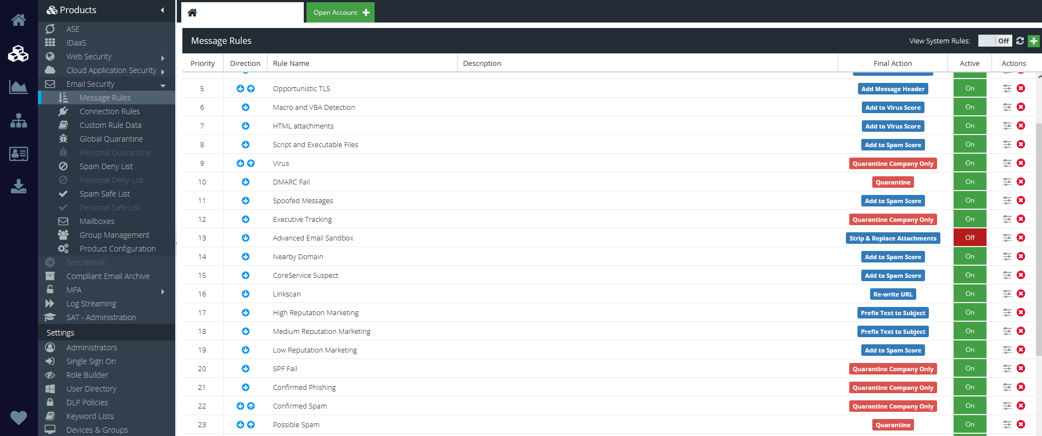1042x436 pixels.
Task: Collapse the Email Security submenu
Action: coord(163,85)
